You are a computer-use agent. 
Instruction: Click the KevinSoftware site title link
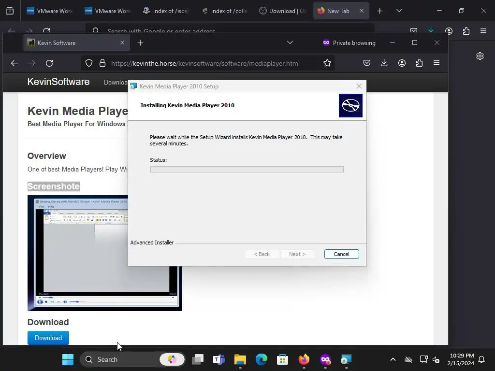pyautogui.click(x=58, y=82)
